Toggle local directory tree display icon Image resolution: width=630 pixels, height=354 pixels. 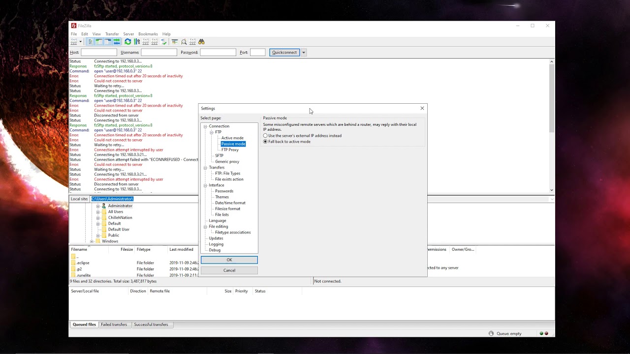point(99,42)
